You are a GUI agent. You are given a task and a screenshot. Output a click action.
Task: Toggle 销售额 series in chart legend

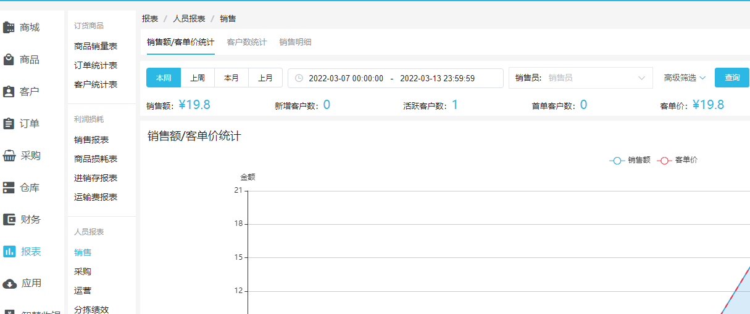coord(630,160)
